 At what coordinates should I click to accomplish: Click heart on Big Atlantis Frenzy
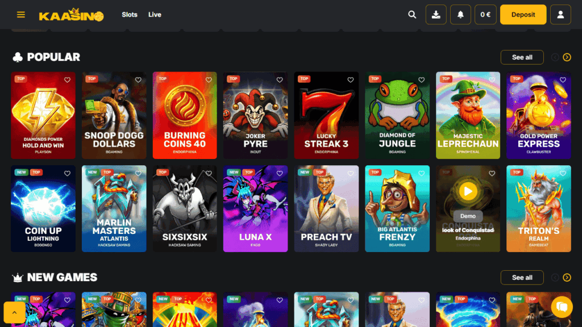[x=421, y=173]
